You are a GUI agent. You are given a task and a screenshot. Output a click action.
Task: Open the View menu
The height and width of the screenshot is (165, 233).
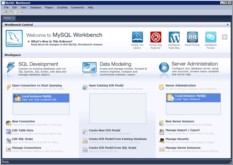pos(24,8)
